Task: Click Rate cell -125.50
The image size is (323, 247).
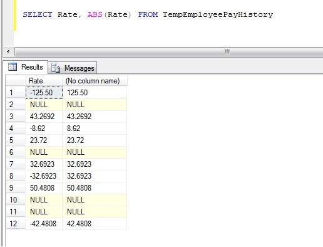Action: (x=44, y=93)
